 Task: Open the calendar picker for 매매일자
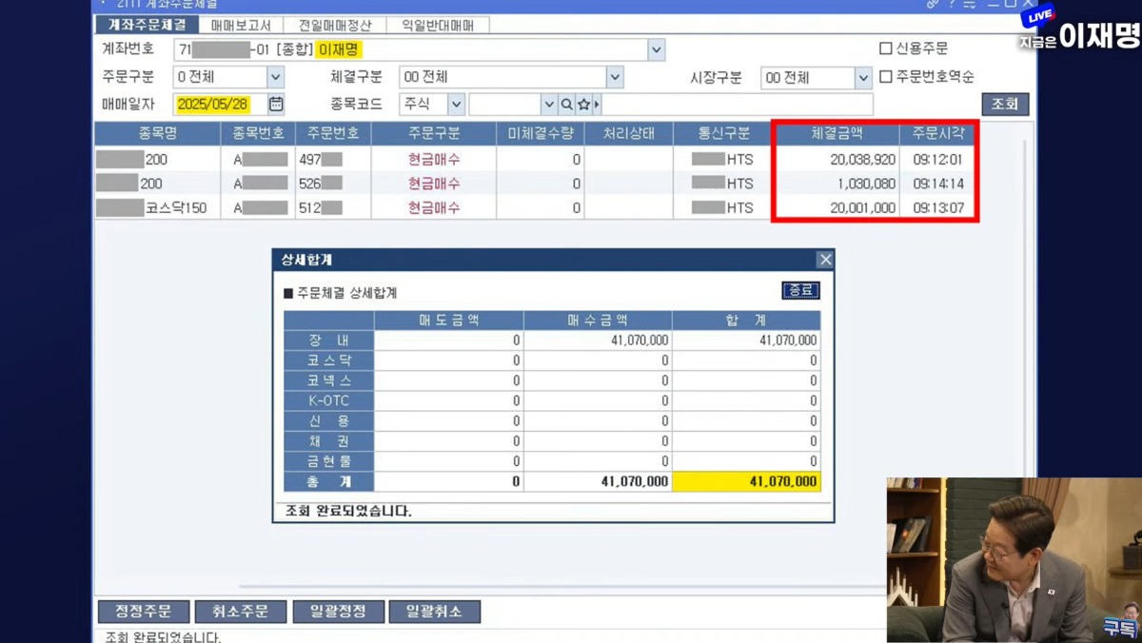(x=276, y=104)
